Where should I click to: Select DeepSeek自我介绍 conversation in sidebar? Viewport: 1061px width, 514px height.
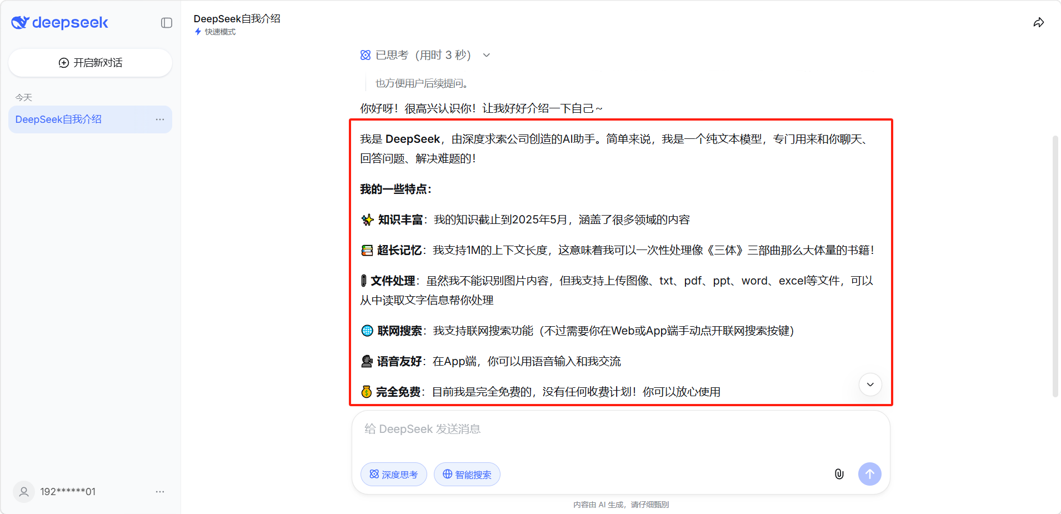(x=58, y=119)
